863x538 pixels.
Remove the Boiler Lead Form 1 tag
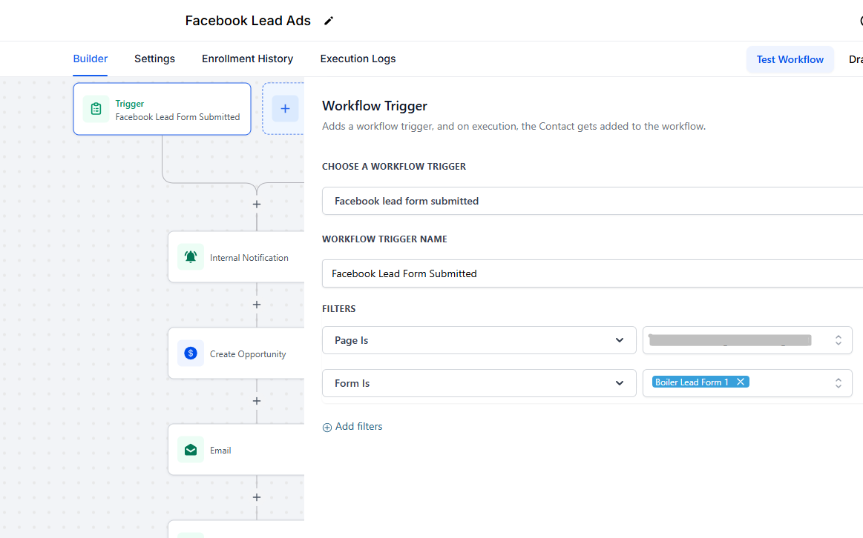[x=741, y=382]
